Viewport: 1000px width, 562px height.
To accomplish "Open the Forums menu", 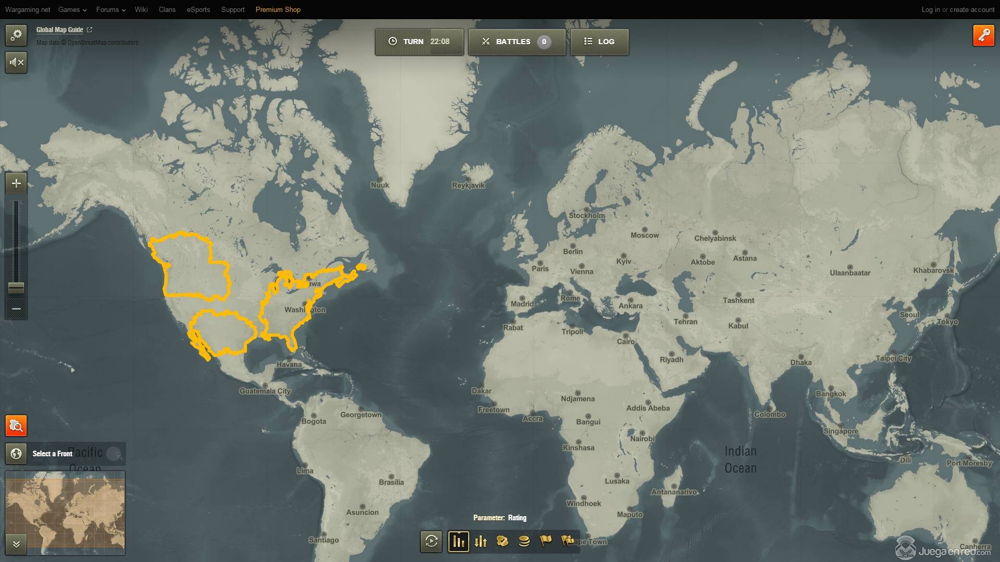I will click(x=110, y=9).
